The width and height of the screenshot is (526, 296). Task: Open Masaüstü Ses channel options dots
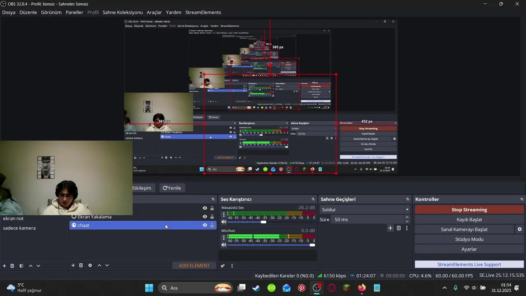224,215
